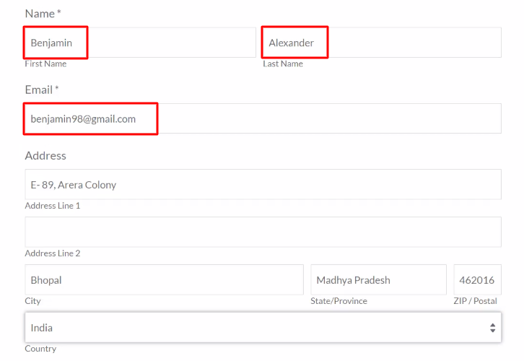Click the "ZIP / Postal" sublabel
This screenshot has height=361, width=524.
[x=475, y=301]
